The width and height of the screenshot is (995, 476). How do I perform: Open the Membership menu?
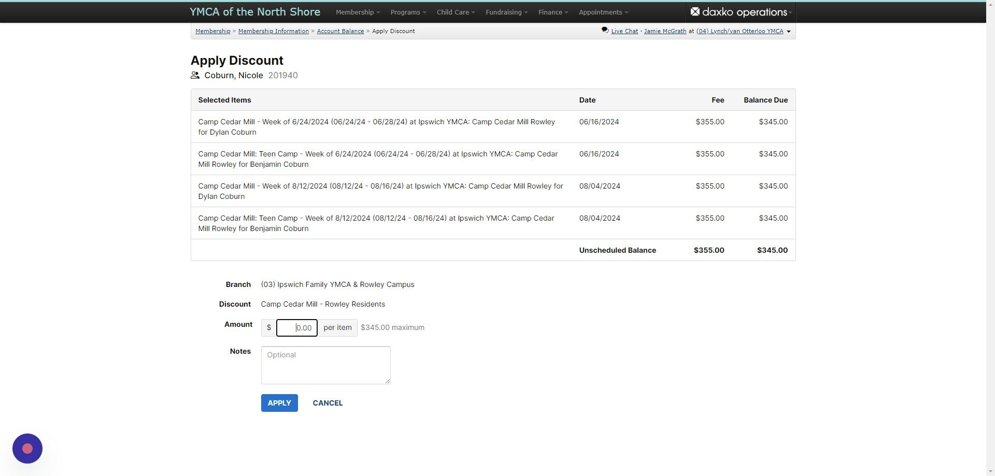coord(358,12)
